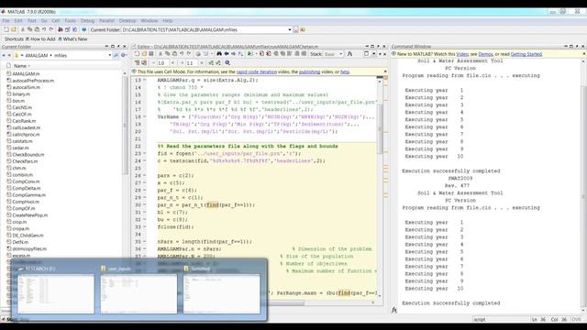Follow the publishing video link
The image size is (587, 330).
tap(310, 71)
